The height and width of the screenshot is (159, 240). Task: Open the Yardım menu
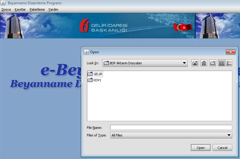point(53,9)
